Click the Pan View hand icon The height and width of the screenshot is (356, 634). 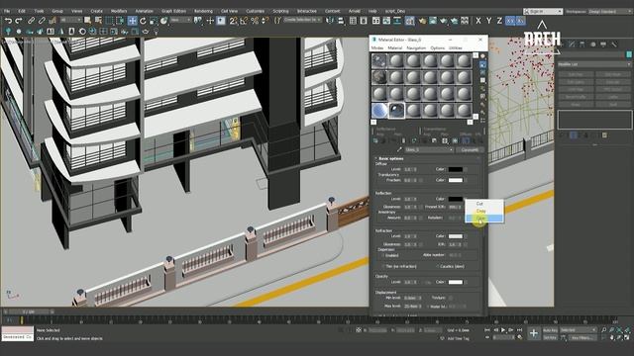(x=612, y=337)
